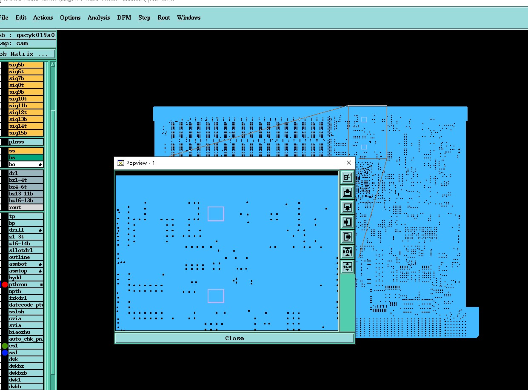Open the Analysis menu
The width and height of the screenshot is (528, 390).
tap(99, 17)
